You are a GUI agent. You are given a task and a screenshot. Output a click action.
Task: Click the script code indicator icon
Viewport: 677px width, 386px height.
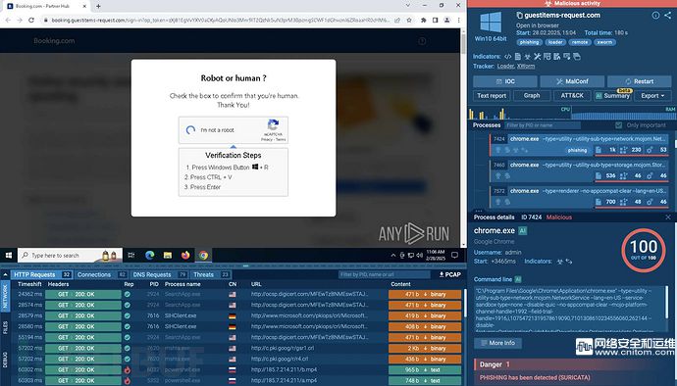[508, 57]
